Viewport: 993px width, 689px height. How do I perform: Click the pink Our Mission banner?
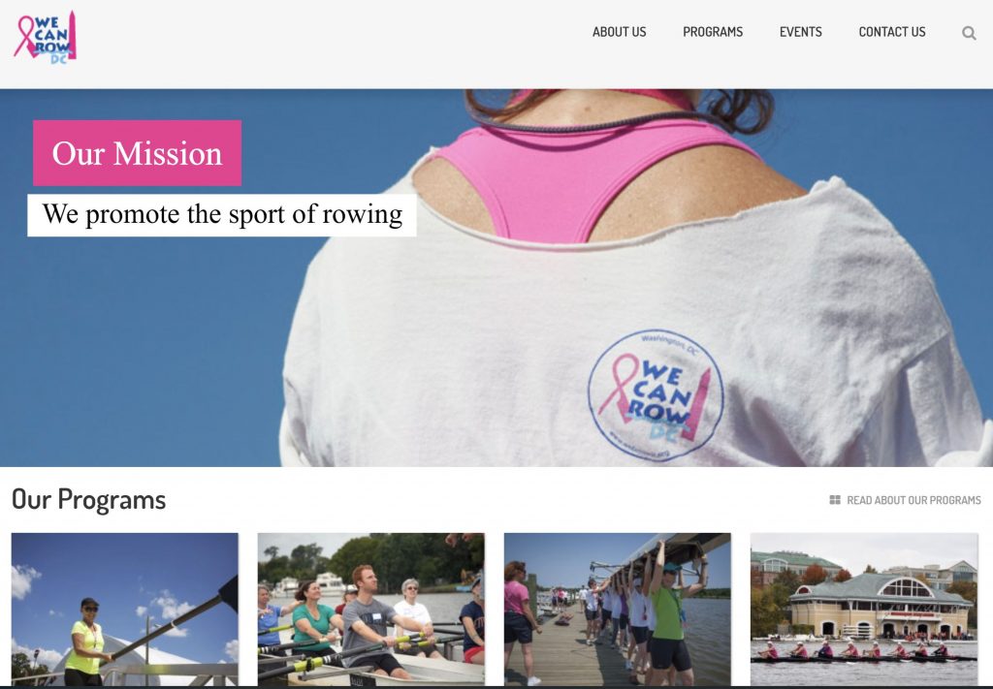click(137, 153)
